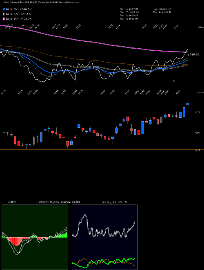This screenshot has width=204, height=270.
Task: Click the tall blue candle resting on the 1497 line
Action: click(143, 128)
